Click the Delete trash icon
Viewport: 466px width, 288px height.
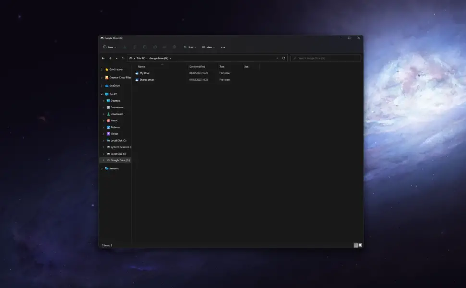pos(174,47)
